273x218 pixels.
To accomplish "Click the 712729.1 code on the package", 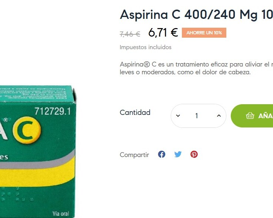I will [53, 111].
